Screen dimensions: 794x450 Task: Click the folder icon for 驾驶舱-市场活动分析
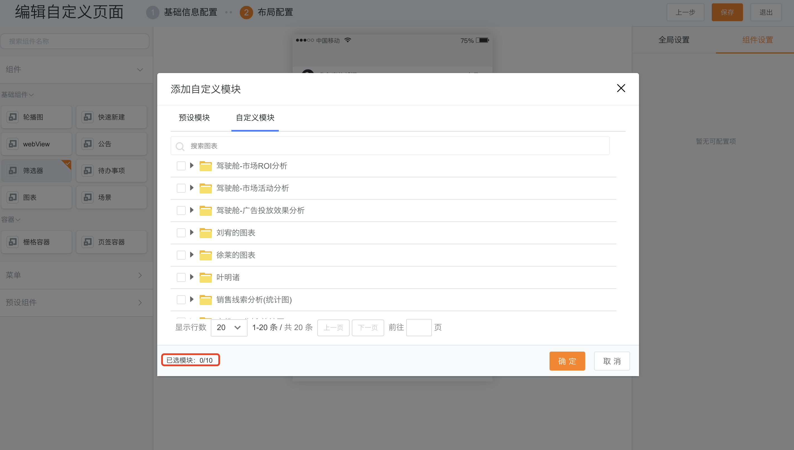pyautogui.click(x=205, y=188)
